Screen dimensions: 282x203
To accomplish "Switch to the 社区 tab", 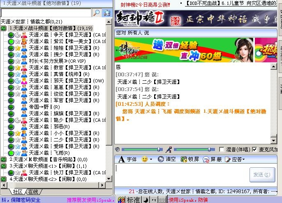I will 18,192.
